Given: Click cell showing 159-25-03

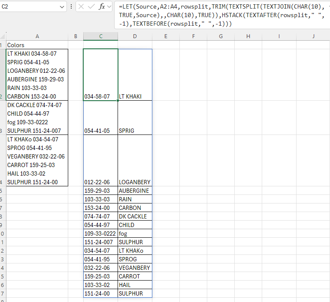Looking at the screenshot, I should [x=100, y=276].
